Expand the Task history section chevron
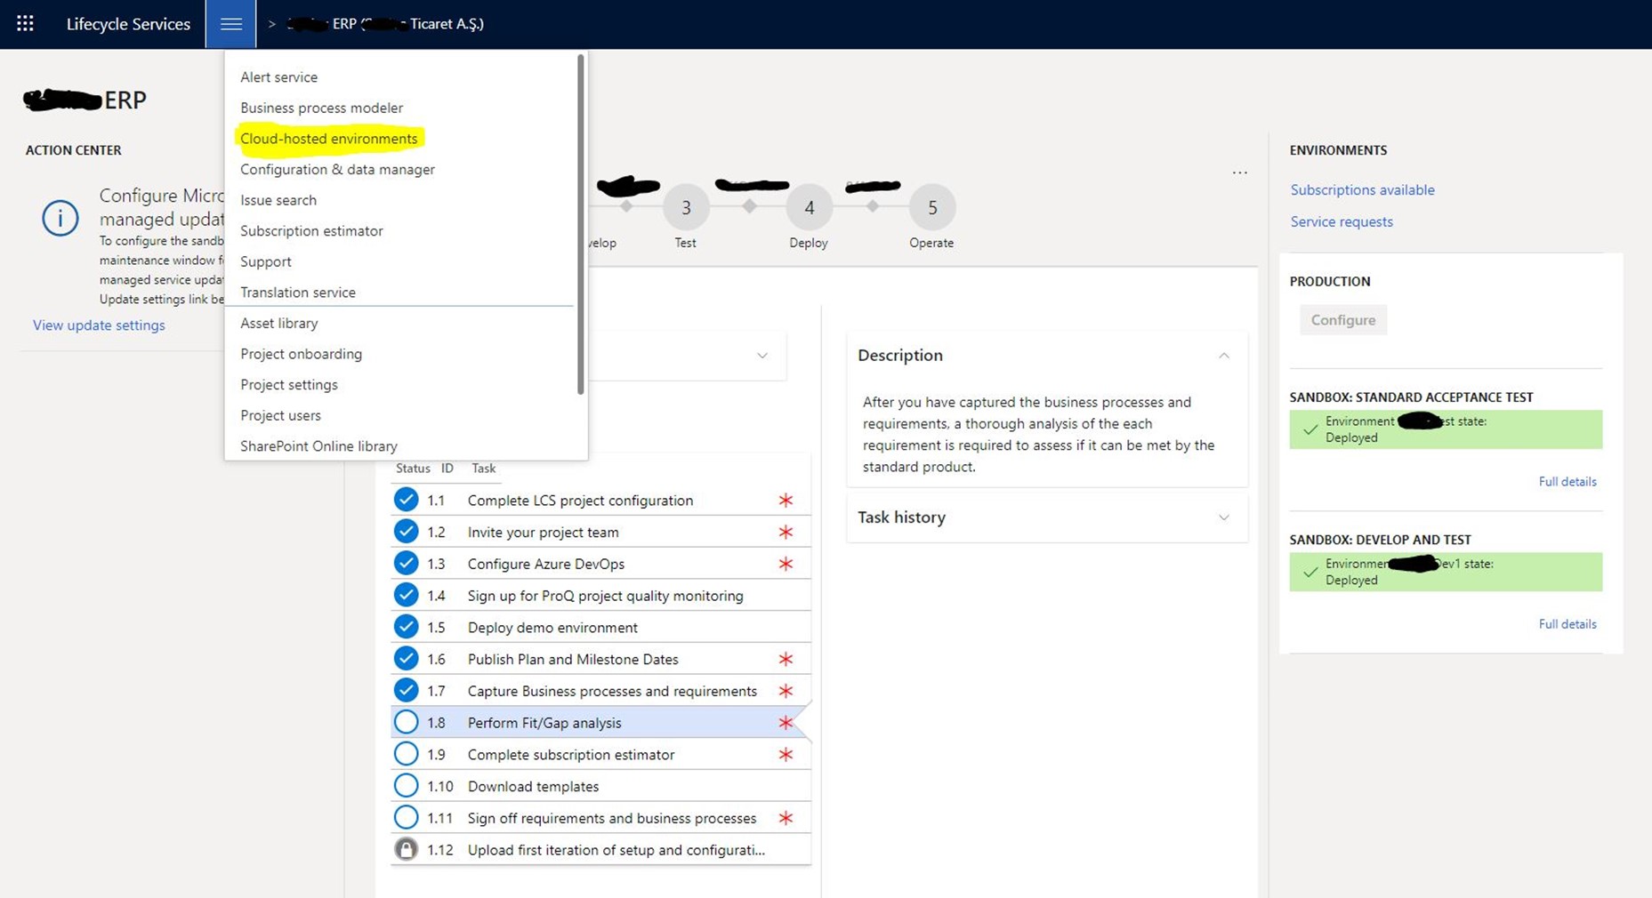The image size is (1652, 898). click(1224, 517)
